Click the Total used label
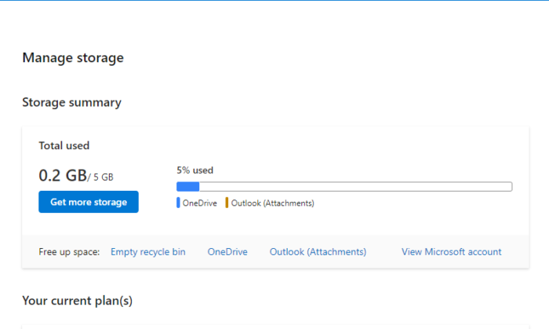Image resolution: width=549 pixels, height=329 pixels. (64, 145)
